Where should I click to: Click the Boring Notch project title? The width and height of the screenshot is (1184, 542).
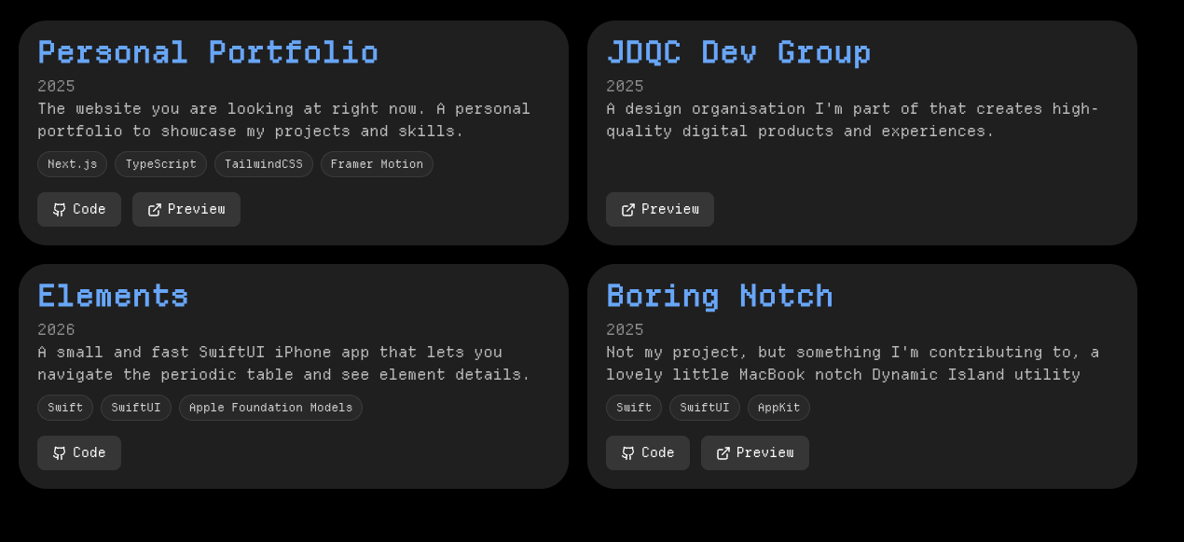click(720, 296)
